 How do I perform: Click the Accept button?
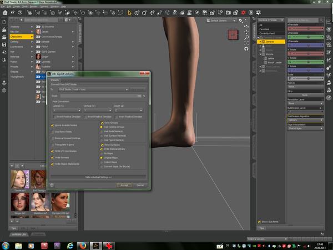(124, 185)
